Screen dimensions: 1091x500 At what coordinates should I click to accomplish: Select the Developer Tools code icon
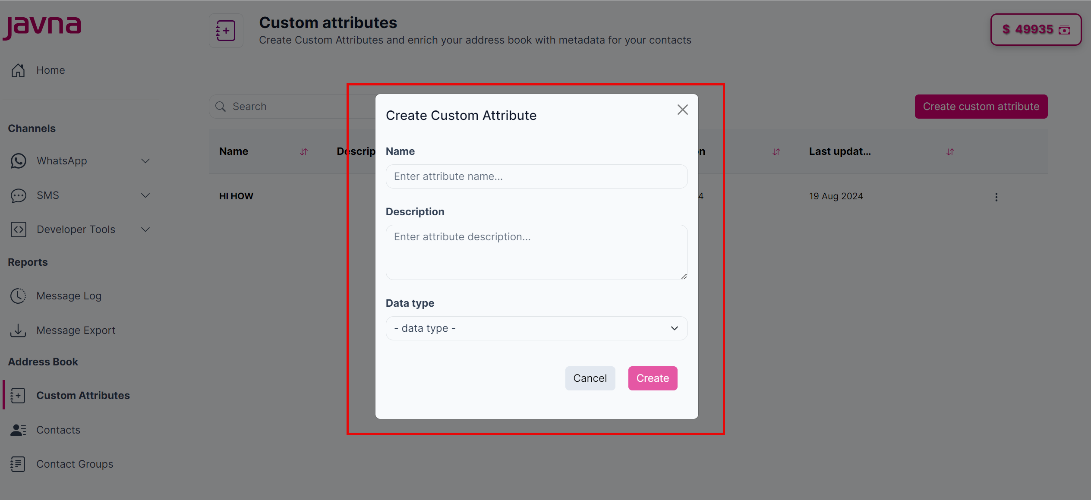pos(18,229)
